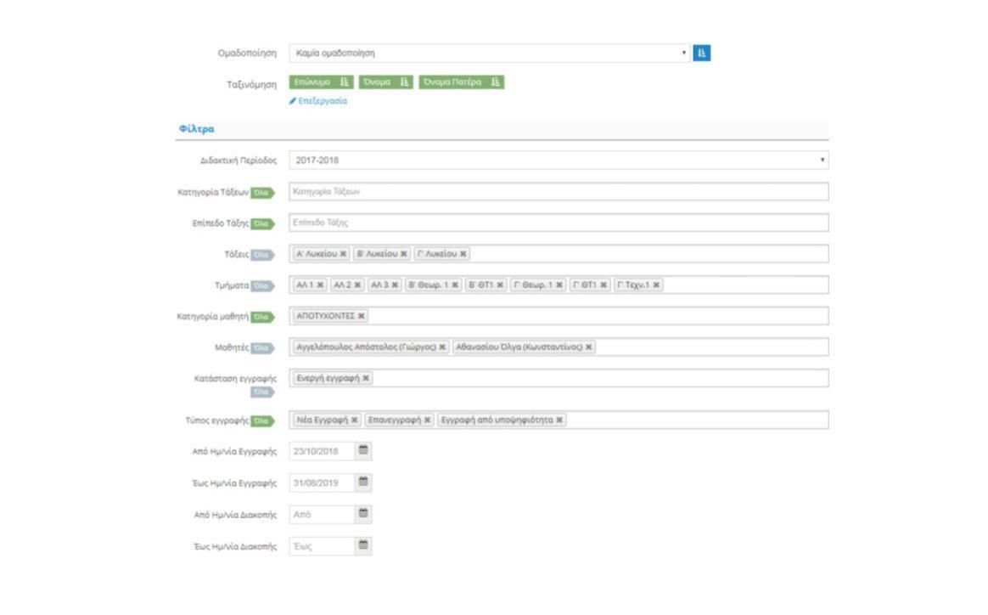Remove the ΑΠΟΤΥΧΟΝΤΕΣ category tag

point(362,316)
